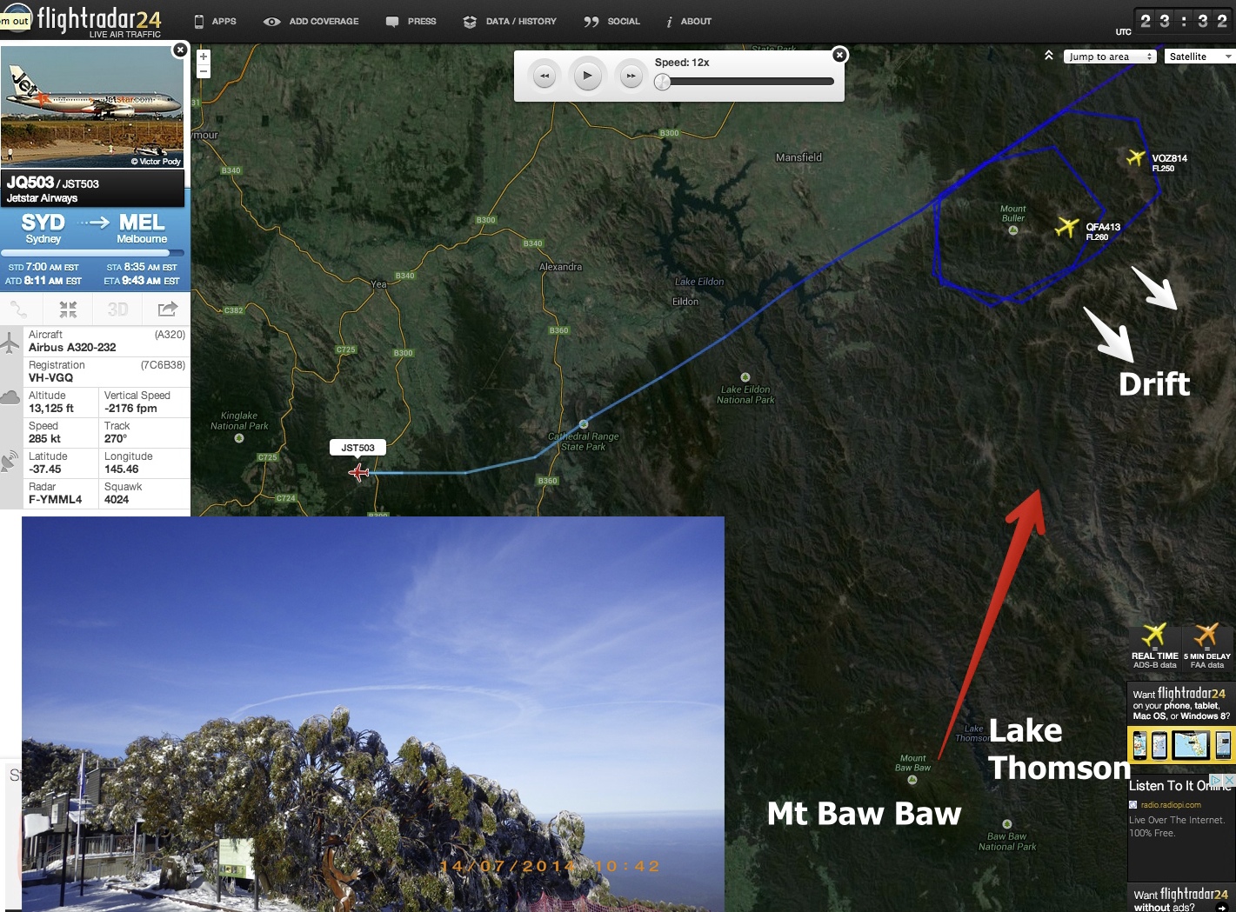The image size is (1236, 912).
Task: Click the play button in playback panel
Action: click(587, 76)
